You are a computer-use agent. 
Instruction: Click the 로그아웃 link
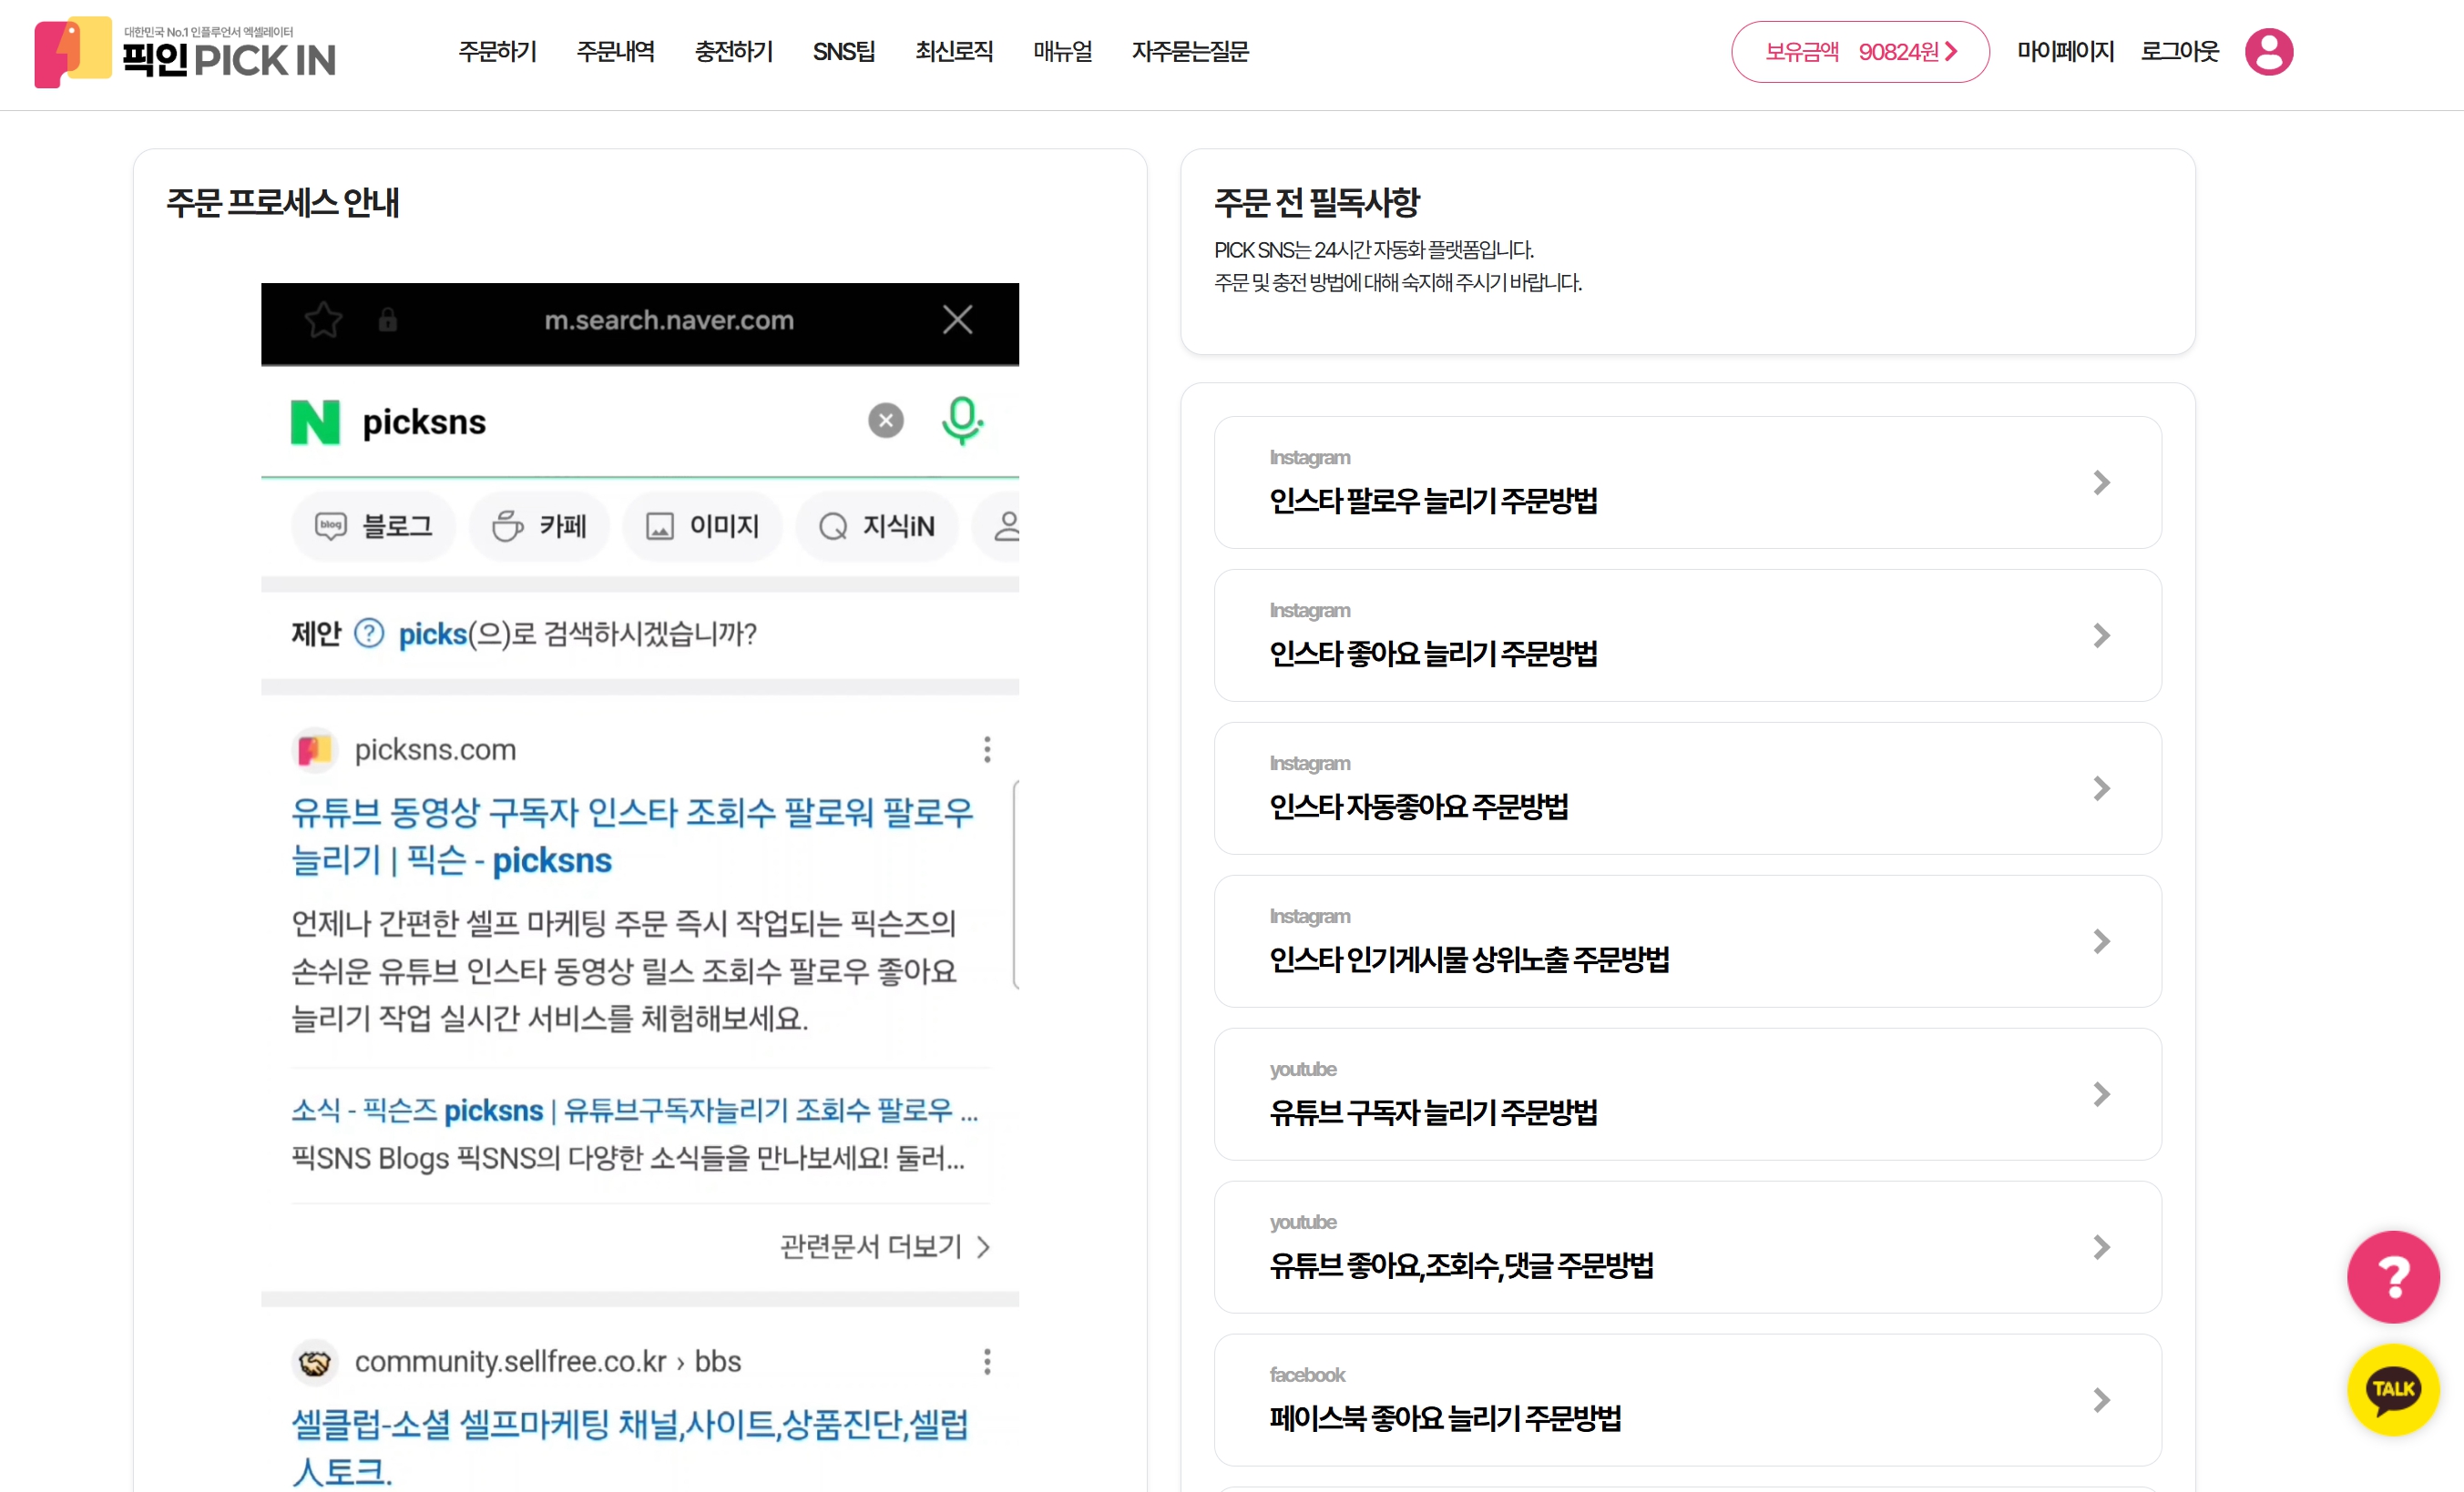(2179, 52)
